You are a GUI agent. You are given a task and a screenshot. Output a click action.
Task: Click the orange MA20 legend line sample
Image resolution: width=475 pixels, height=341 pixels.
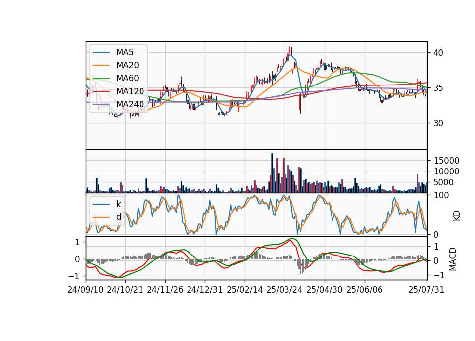[101, 65]
